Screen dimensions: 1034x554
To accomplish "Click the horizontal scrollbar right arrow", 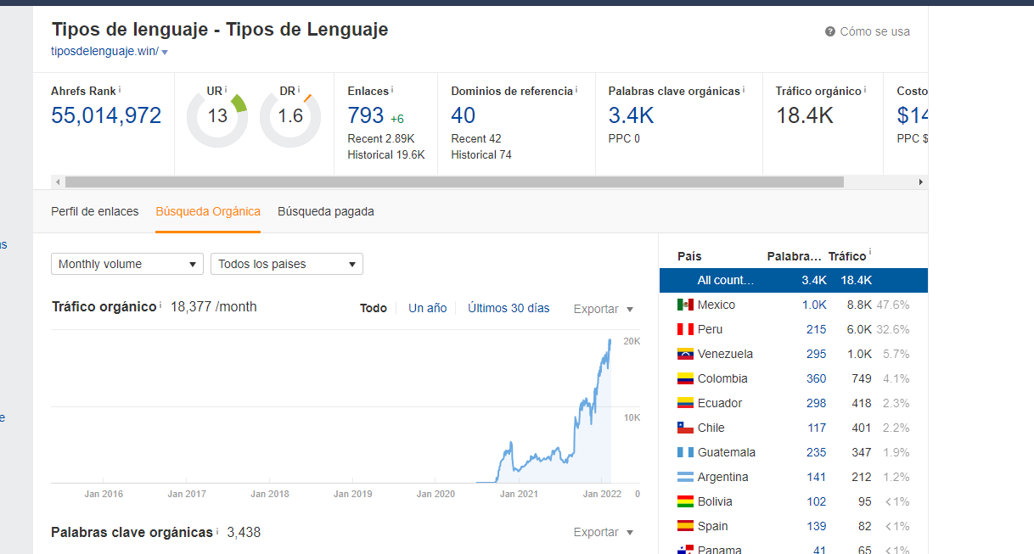I will tap(920, 182).
